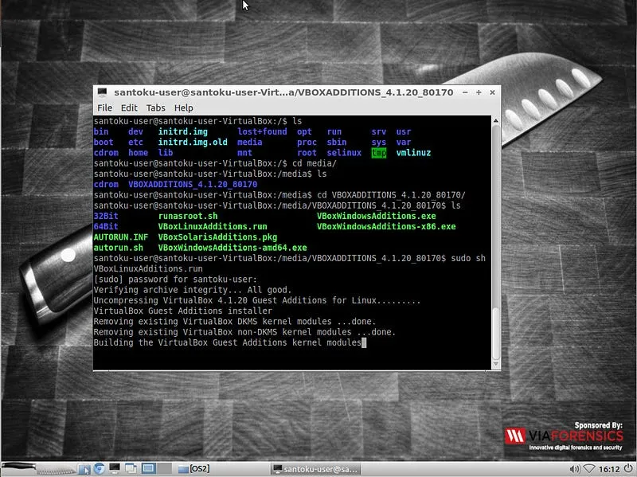Click the autorun.sh file name
Screen dimensions: 637x477
[x=118, y=248]
